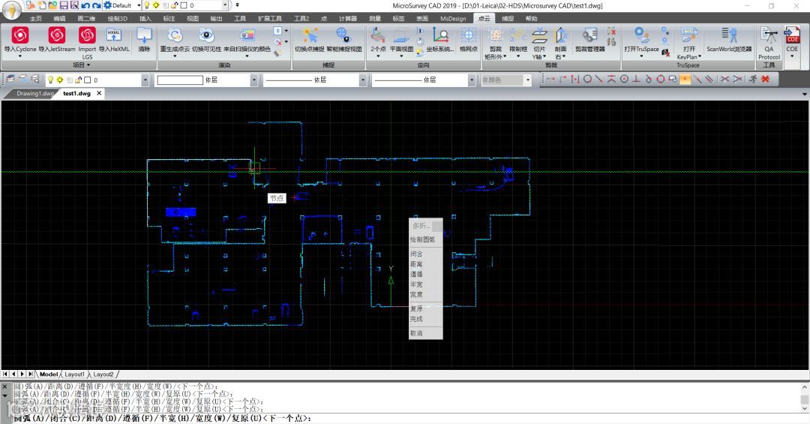This screenshot has height=424, width=810.
Task: Open the layer dropdown showing layer 0
Action: coord(145,80)
